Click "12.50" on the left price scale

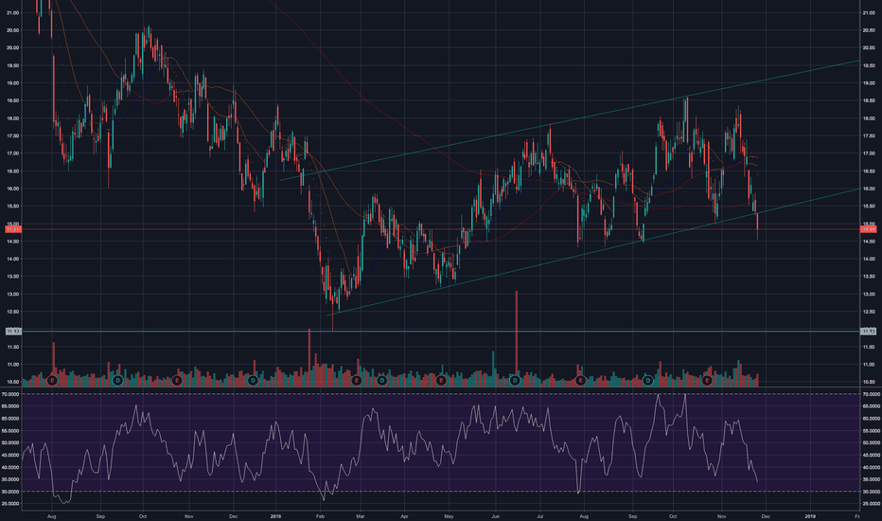coord(12,312)
